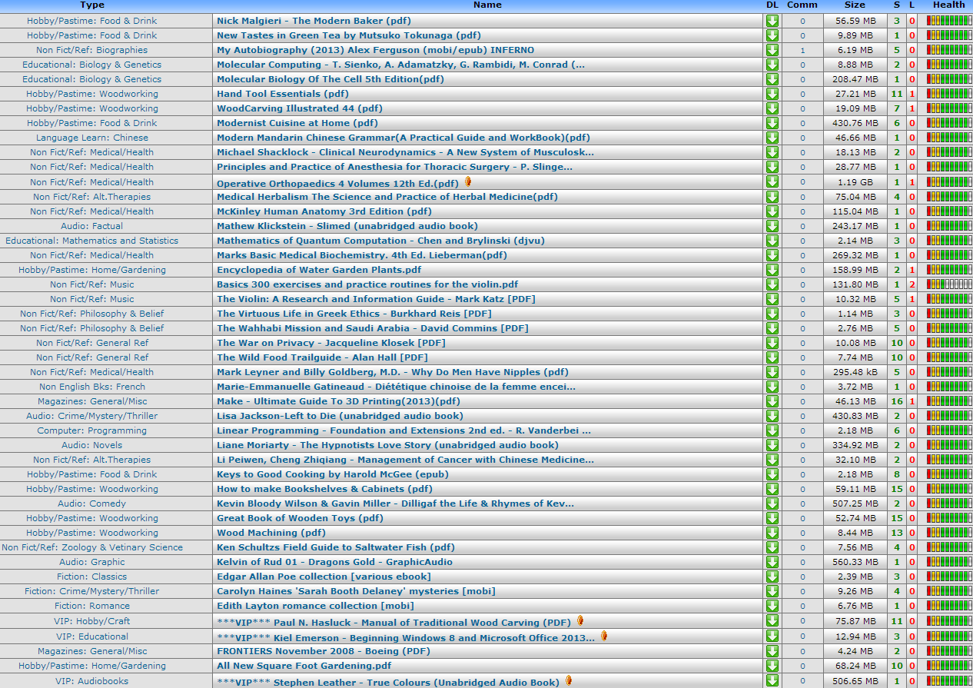Click orange badge beside Kiel Emerson VIP title
Image resolution: width=973 pixels, height=688 pixels.
[604, 636]
